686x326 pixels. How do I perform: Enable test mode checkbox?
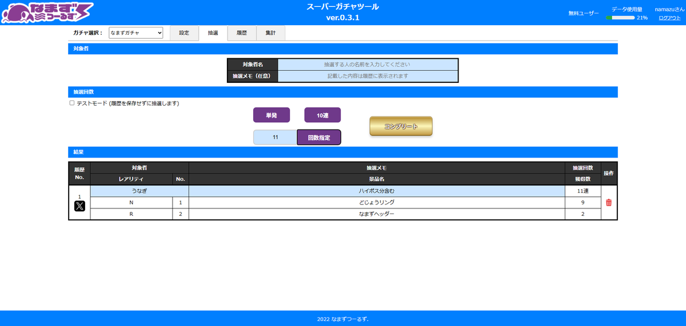[72, 103]
